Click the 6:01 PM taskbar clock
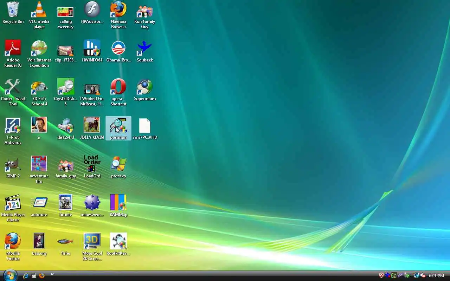 [x=437, y=276]
